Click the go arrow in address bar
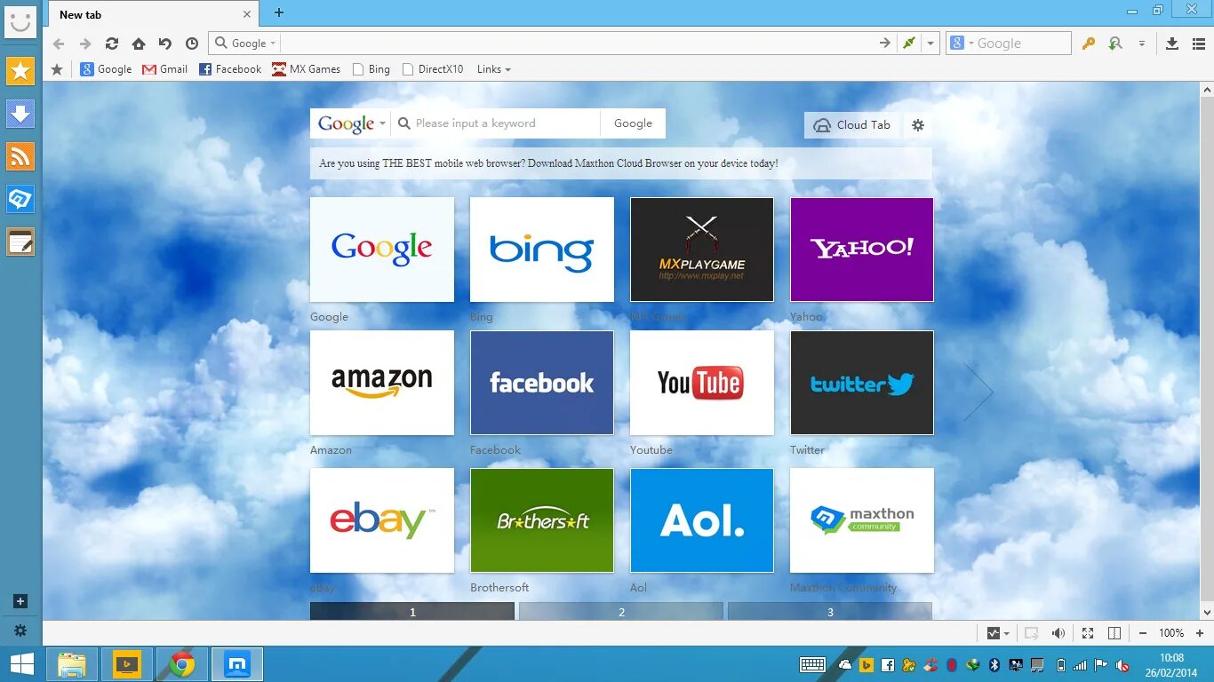The width and height of the screenshot is (1214, 682). tap(884, 43)
